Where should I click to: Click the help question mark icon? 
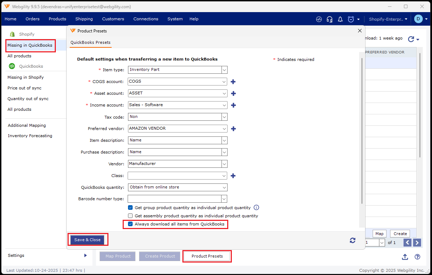pyautogui.click(x=417, y=257)
